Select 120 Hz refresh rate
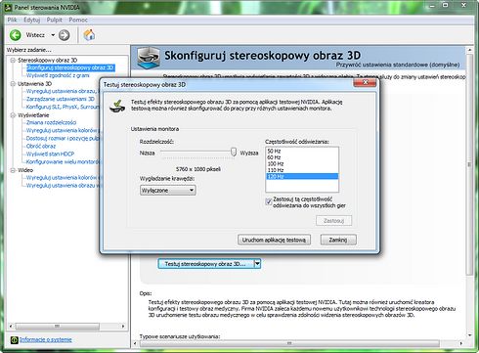Image resolution: width=479 pixels, height=353 pixels. (302, 176)
